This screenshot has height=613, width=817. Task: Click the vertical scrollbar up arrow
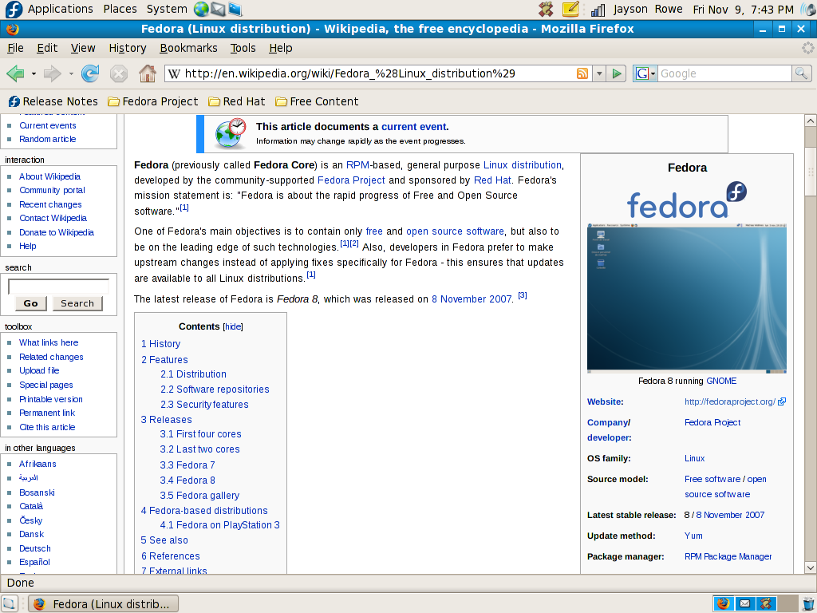pos(811,121)
